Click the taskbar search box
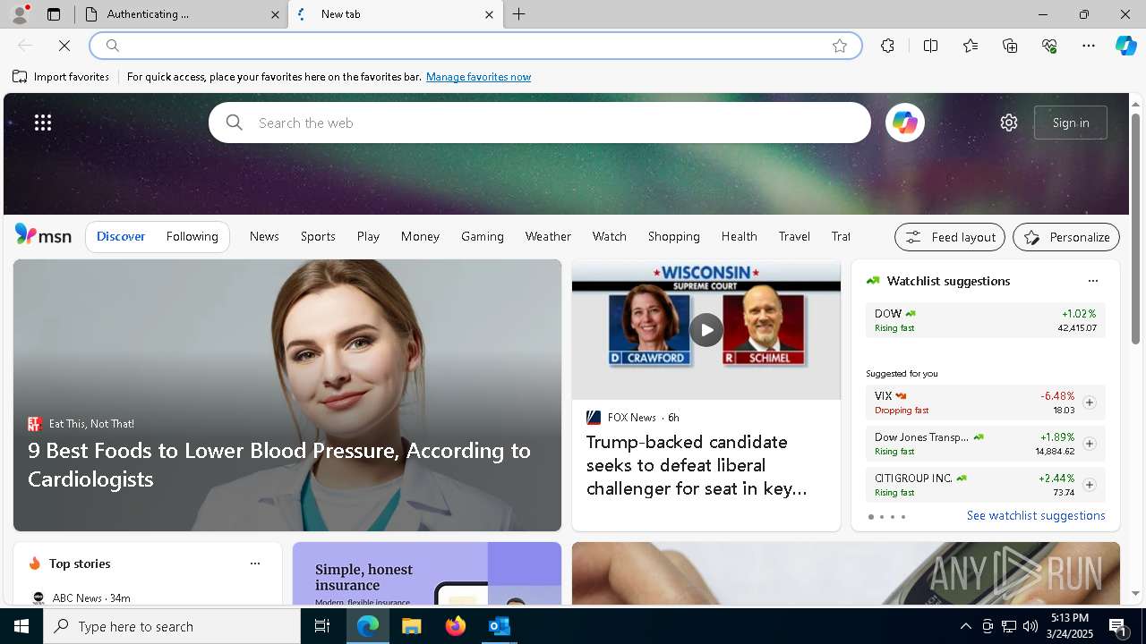Viewport: 1146px width, 644px height. pyautogui.click(x=172, y=626)
